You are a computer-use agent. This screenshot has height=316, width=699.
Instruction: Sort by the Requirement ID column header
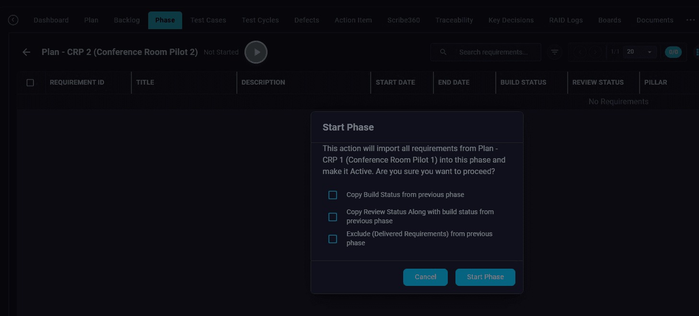[x=77, y=82]
